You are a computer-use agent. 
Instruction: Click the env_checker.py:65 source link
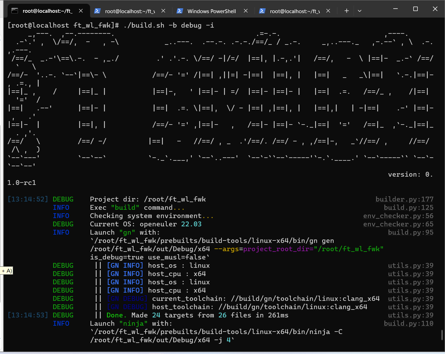click(x=398, y=224)
